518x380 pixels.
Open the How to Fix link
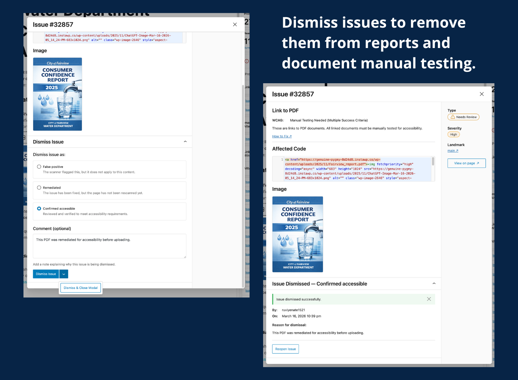282,136
